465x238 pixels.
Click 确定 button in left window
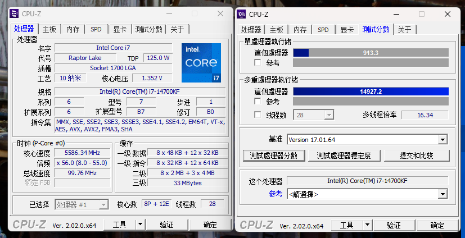coord(210,225)
